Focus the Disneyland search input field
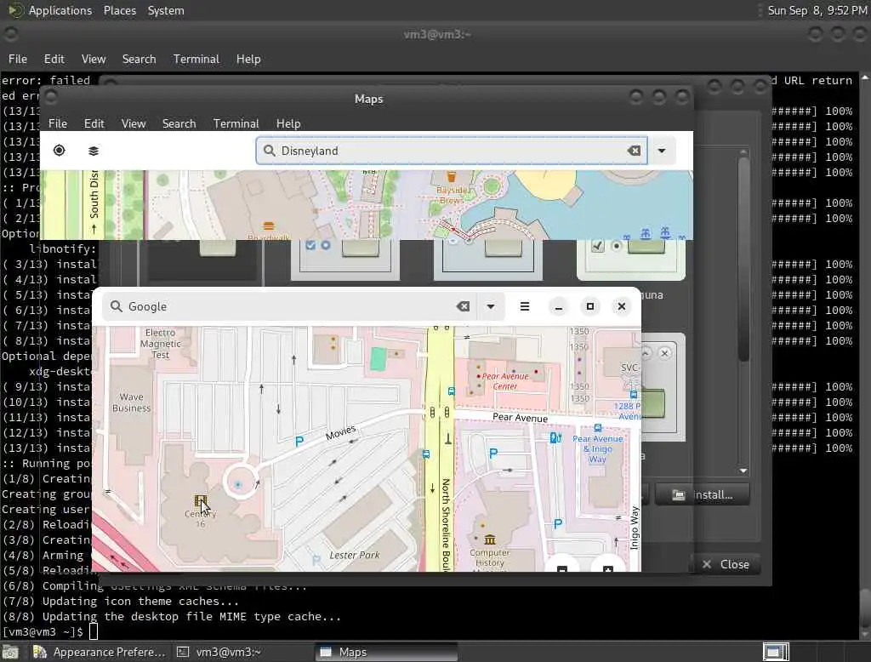The image size is (871, 662). [x=452, y=151]
